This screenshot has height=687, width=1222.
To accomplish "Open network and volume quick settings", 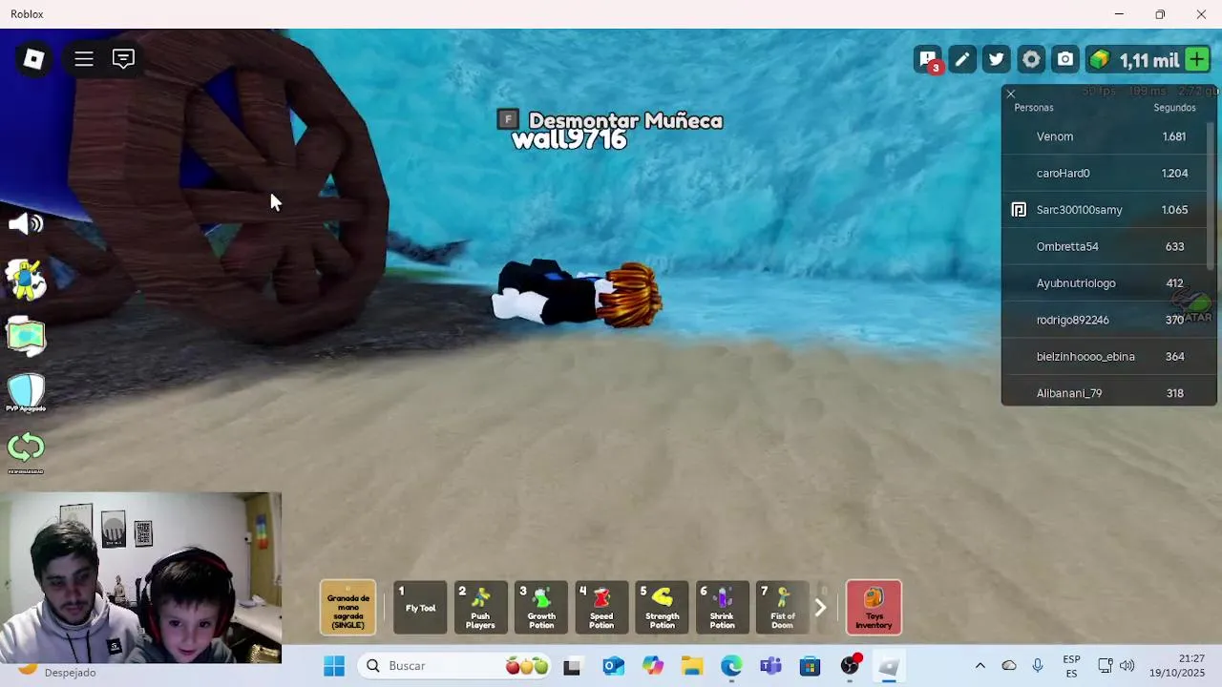I will pos(1116,666).
